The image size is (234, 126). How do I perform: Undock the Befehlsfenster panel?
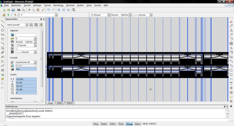tap(225, 106)
